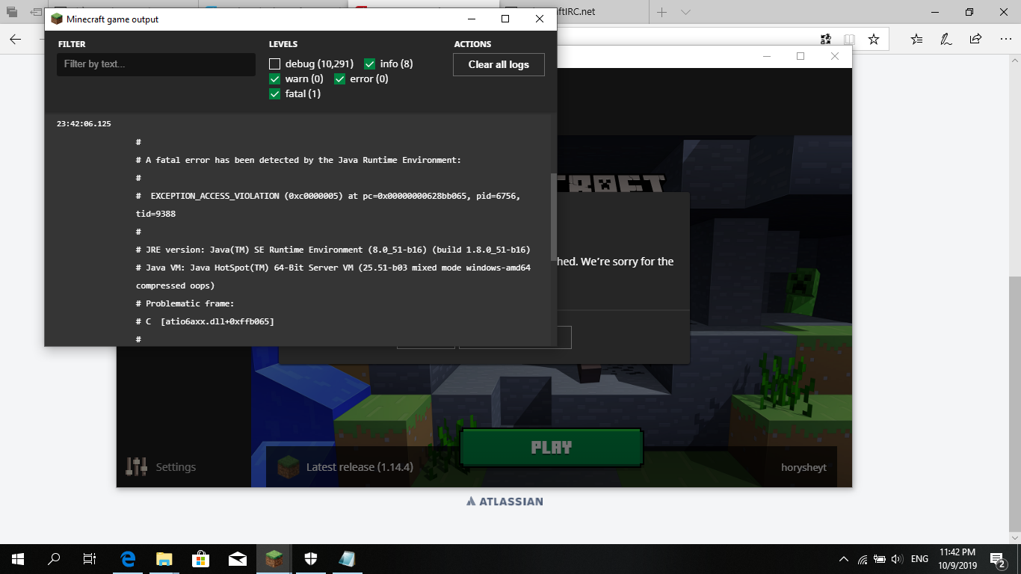Open Edge favorites hub icon
Image resolution: width=1021 pixels, height=574 pixels.
pos(917,39)
